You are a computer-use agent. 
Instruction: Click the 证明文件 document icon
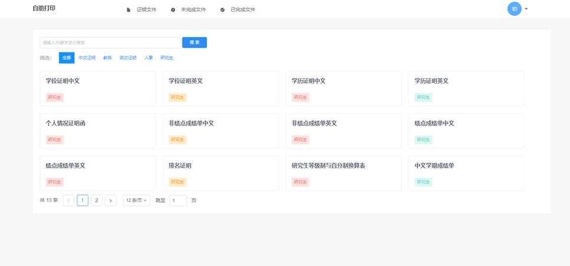[x=129, y=10]
